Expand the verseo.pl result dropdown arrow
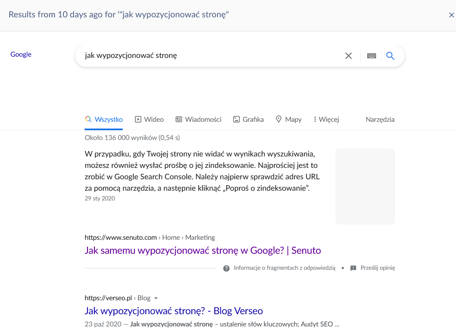Screen dimensions: 459x329 click(156, 298)
